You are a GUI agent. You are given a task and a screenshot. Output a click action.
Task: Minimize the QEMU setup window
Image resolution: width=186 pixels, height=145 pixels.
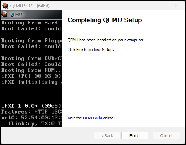pos(143,6)
